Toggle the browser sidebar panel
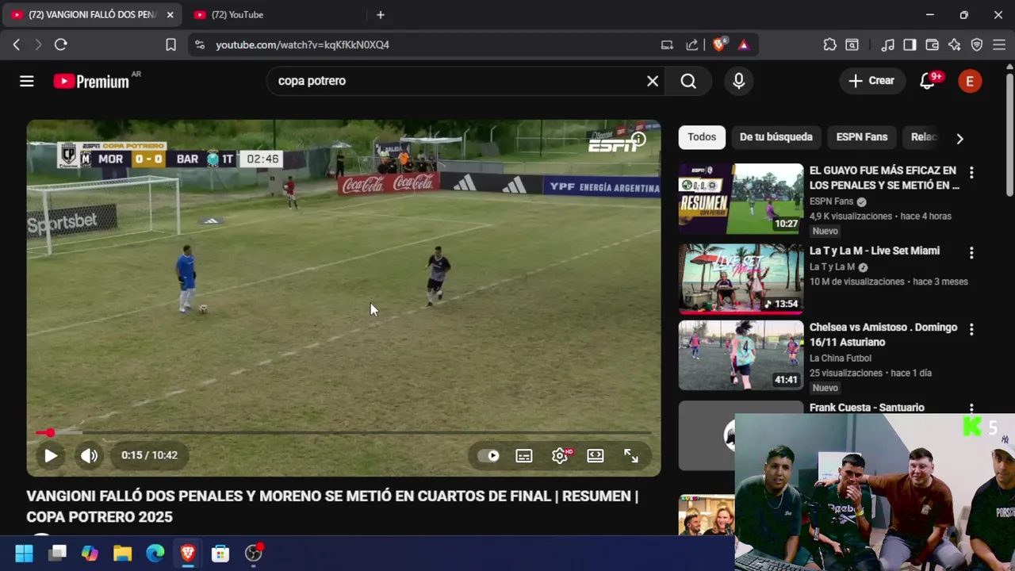The image size is (1015, 571). [910, 45]
